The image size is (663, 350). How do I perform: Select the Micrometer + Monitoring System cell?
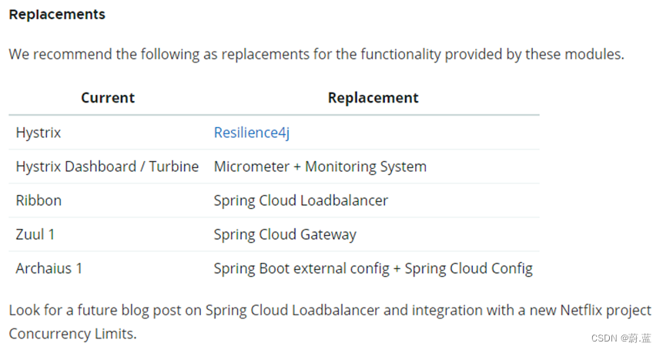[x=320, y=167]
